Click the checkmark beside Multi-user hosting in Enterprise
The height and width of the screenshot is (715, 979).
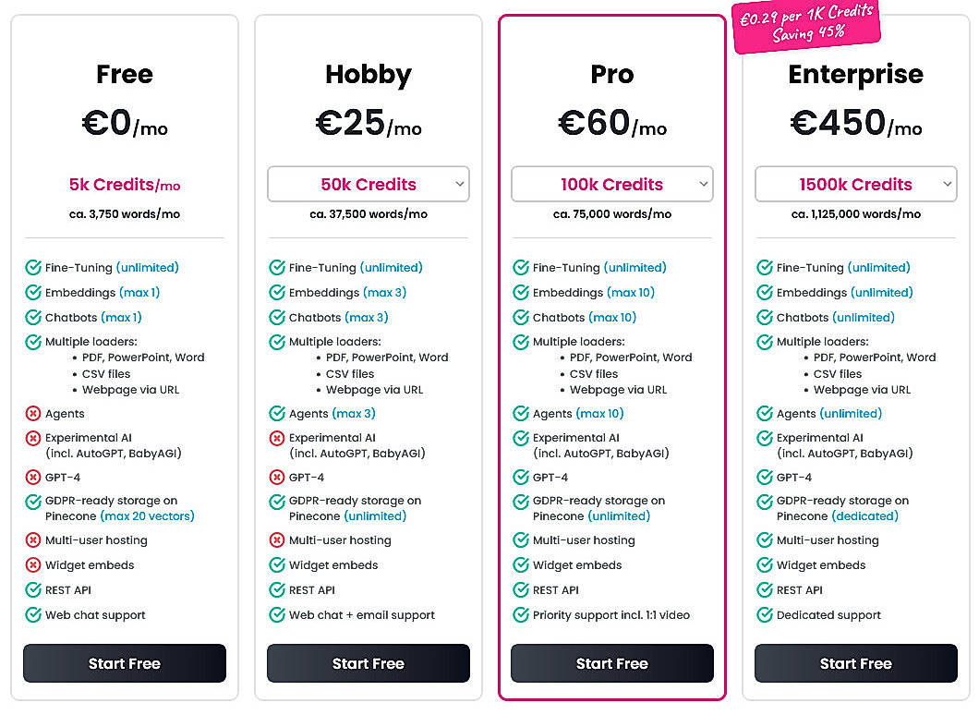click(765, 540)
